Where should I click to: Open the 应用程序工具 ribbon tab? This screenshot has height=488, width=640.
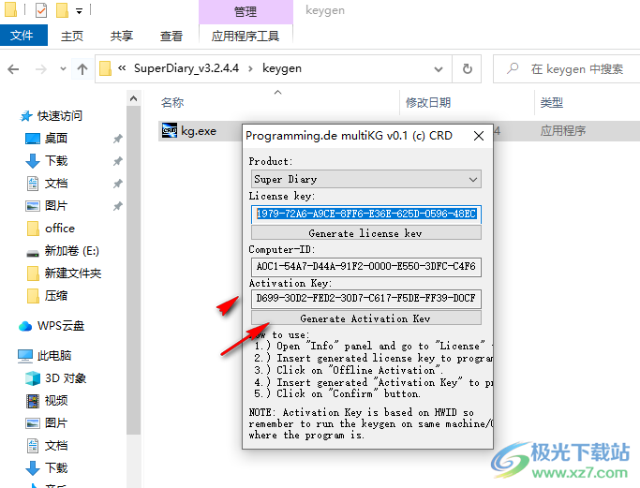(x=246, y=36)
